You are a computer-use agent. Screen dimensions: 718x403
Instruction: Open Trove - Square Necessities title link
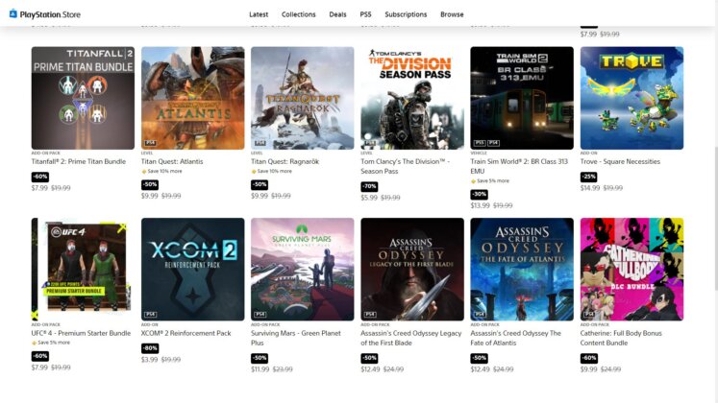tap(620, 162)
